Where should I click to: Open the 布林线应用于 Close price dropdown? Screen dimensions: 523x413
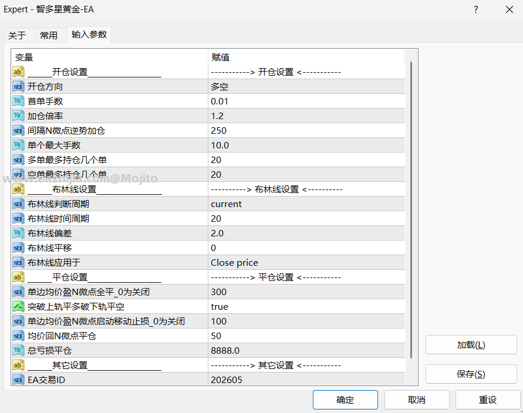(x=306, y=263)
